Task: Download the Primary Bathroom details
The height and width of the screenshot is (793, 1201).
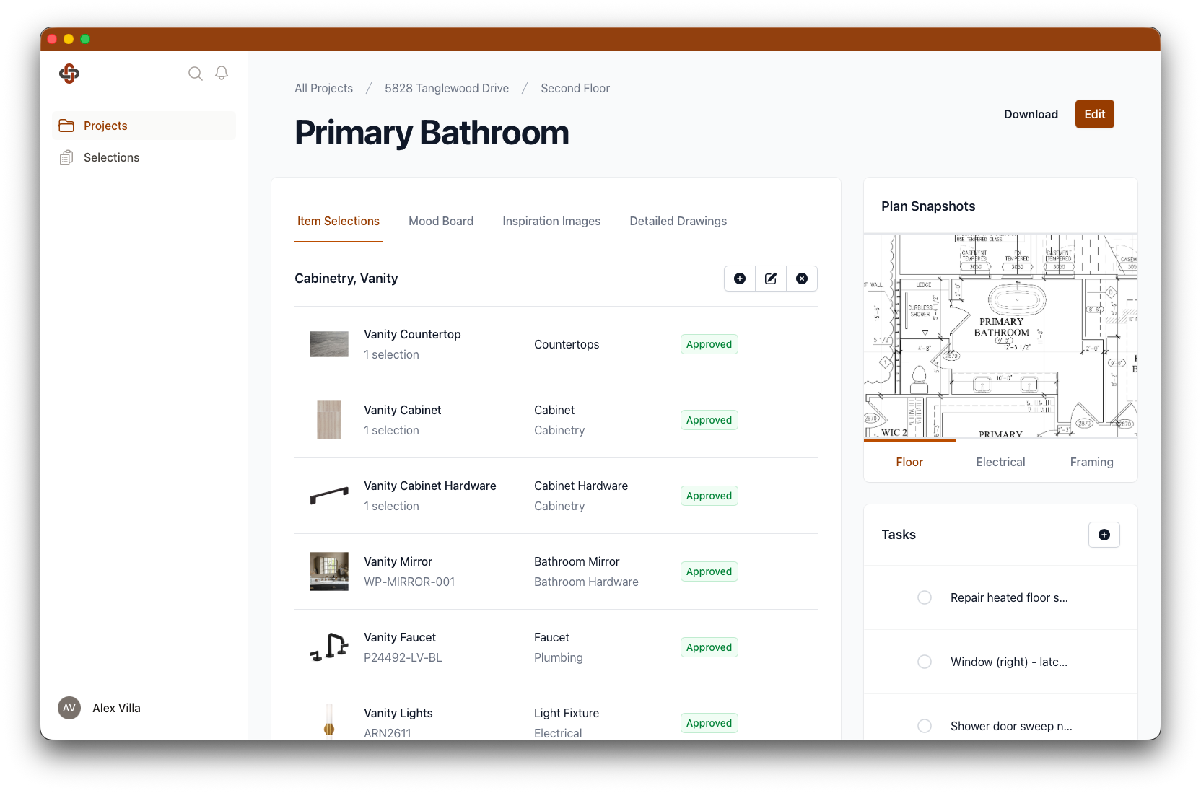Action: click(1031, 114)
